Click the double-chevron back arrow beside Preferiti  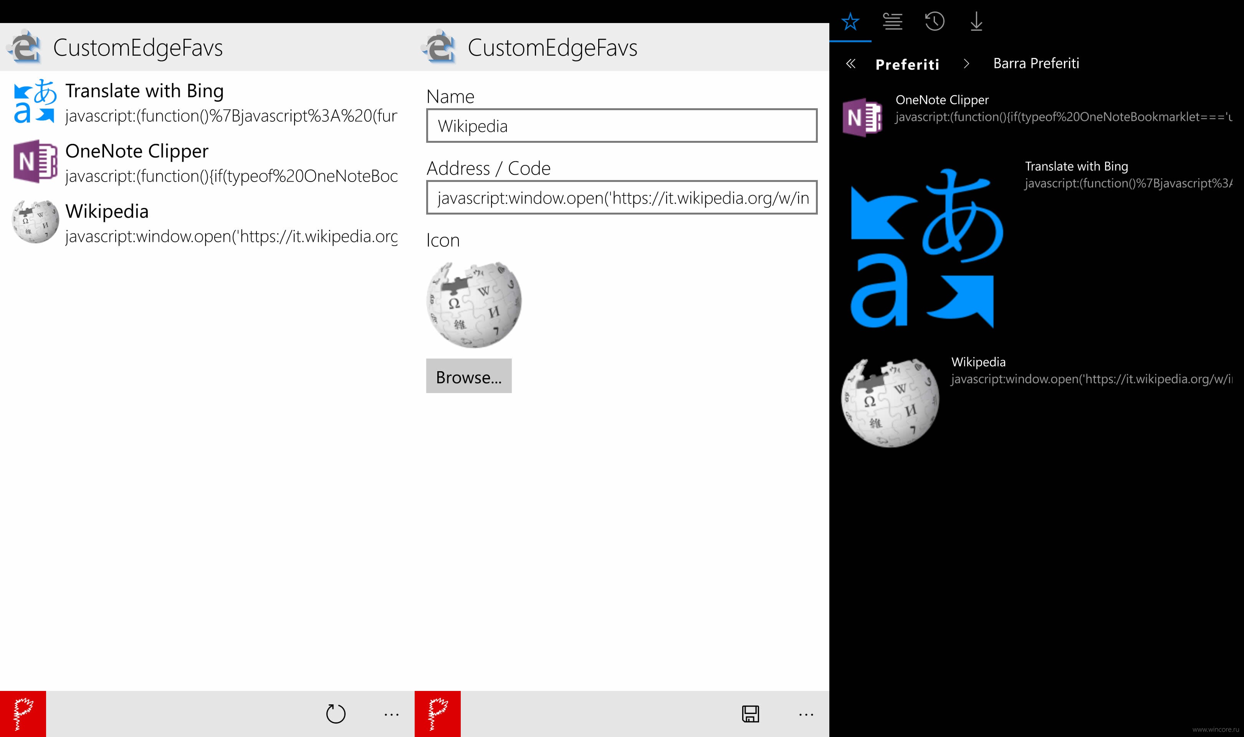851,64
